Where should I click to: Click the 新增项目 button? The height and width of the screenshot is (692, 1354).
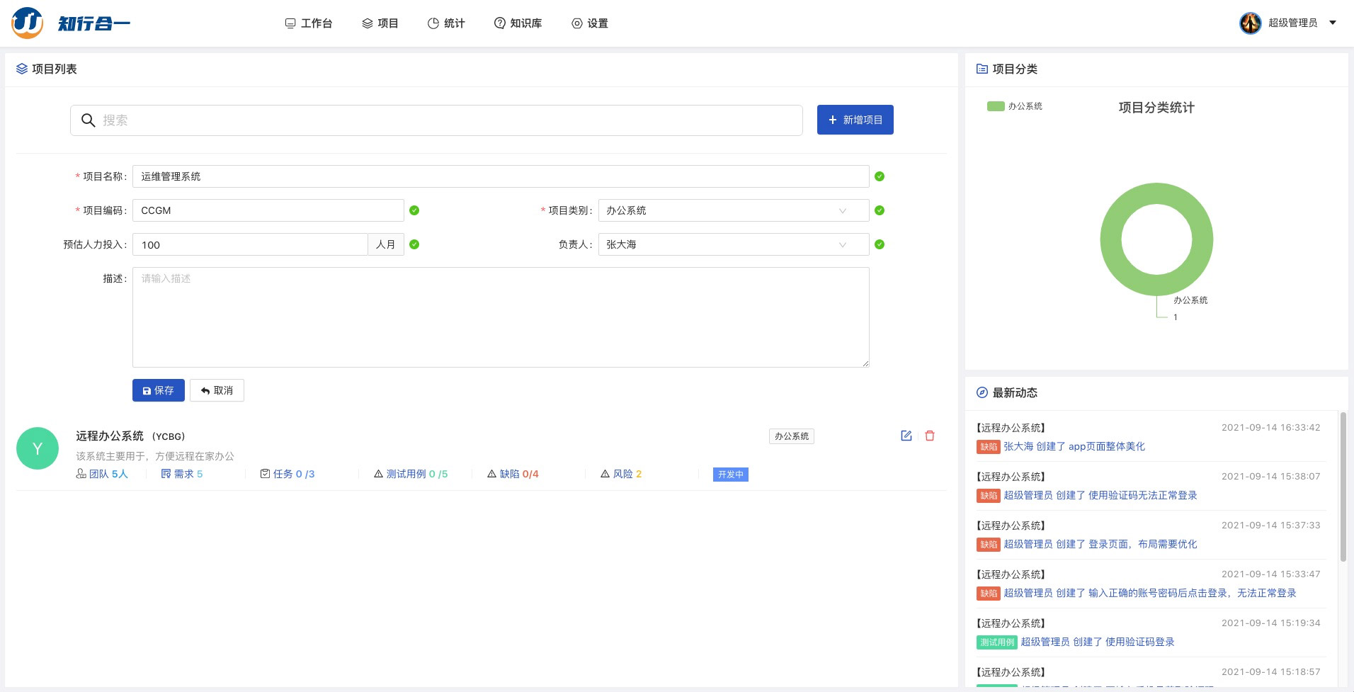pos(855,120)
